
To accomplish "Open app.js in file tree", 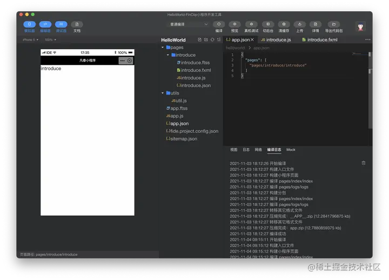I will [175, 116].
